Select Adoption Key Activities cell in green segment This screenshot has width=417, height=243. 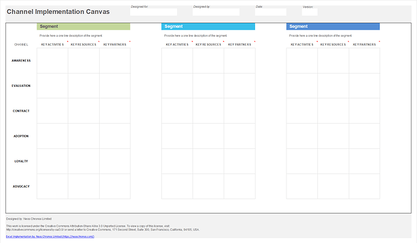(53, 136)
